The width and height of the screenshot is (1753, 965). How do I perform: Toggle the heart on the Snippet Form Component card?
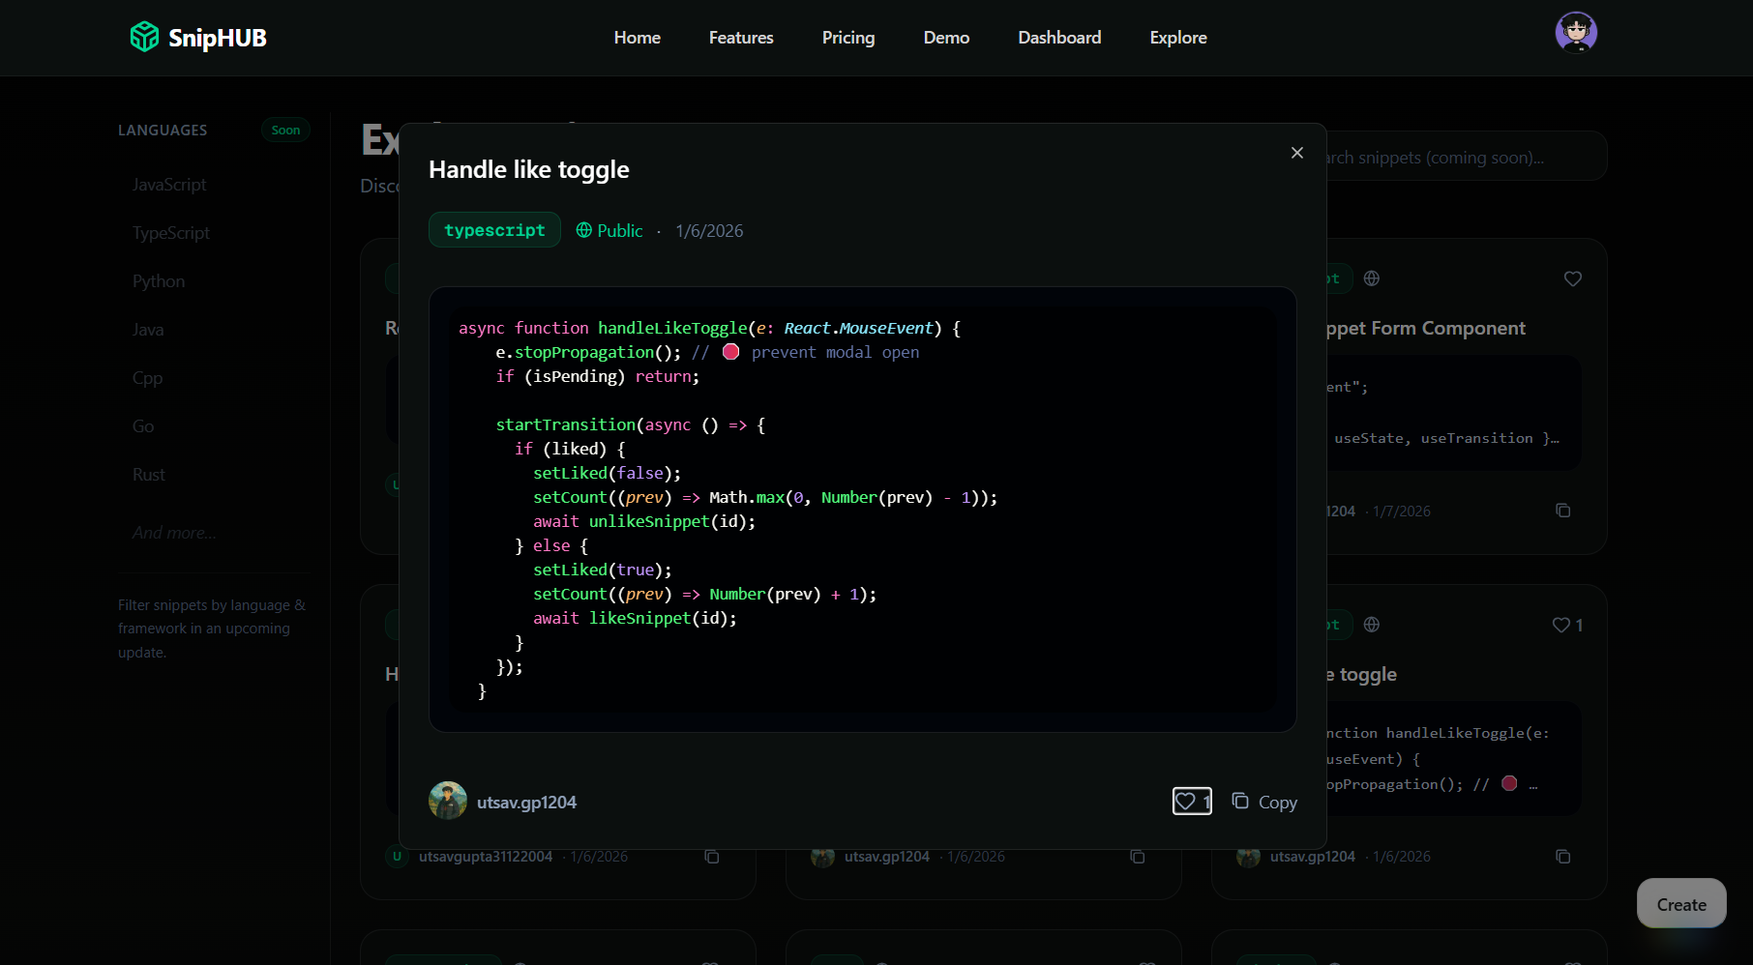[1572, 278]
